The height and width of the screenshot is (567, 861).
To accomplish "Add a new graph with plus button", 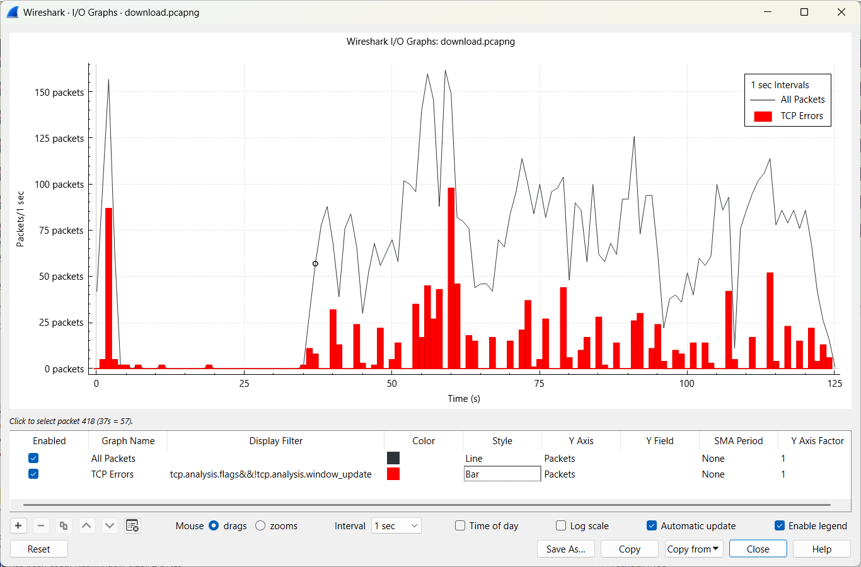I will click(18, 525).
